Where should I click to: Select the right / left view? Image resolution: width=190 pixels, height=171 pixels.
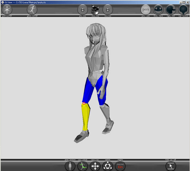(x=171, y=10)
